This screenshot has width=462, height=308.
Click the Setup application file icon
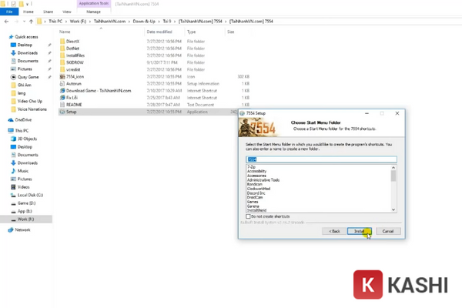pos(62,111)
